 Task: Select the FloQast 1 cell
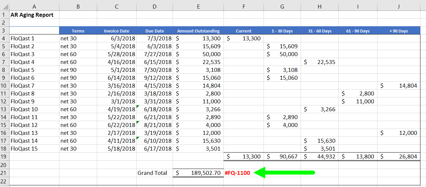(34, 38)
